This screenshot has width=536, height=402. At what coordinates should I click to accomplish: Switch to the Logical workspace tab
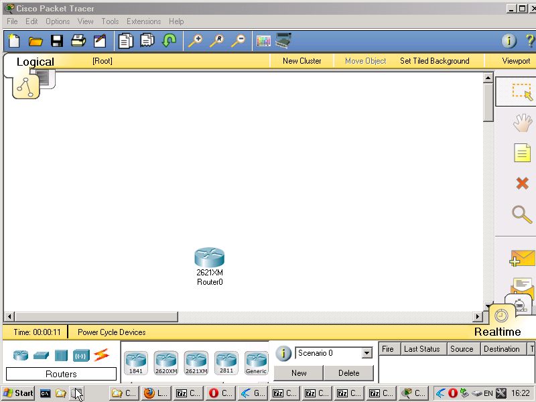click(36, 62)
